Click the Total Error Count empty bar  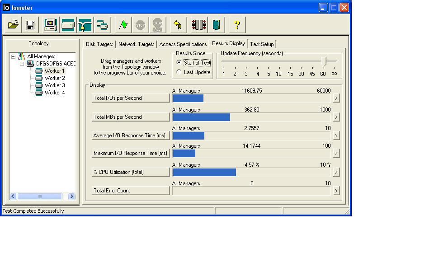(x=251, y=191)
